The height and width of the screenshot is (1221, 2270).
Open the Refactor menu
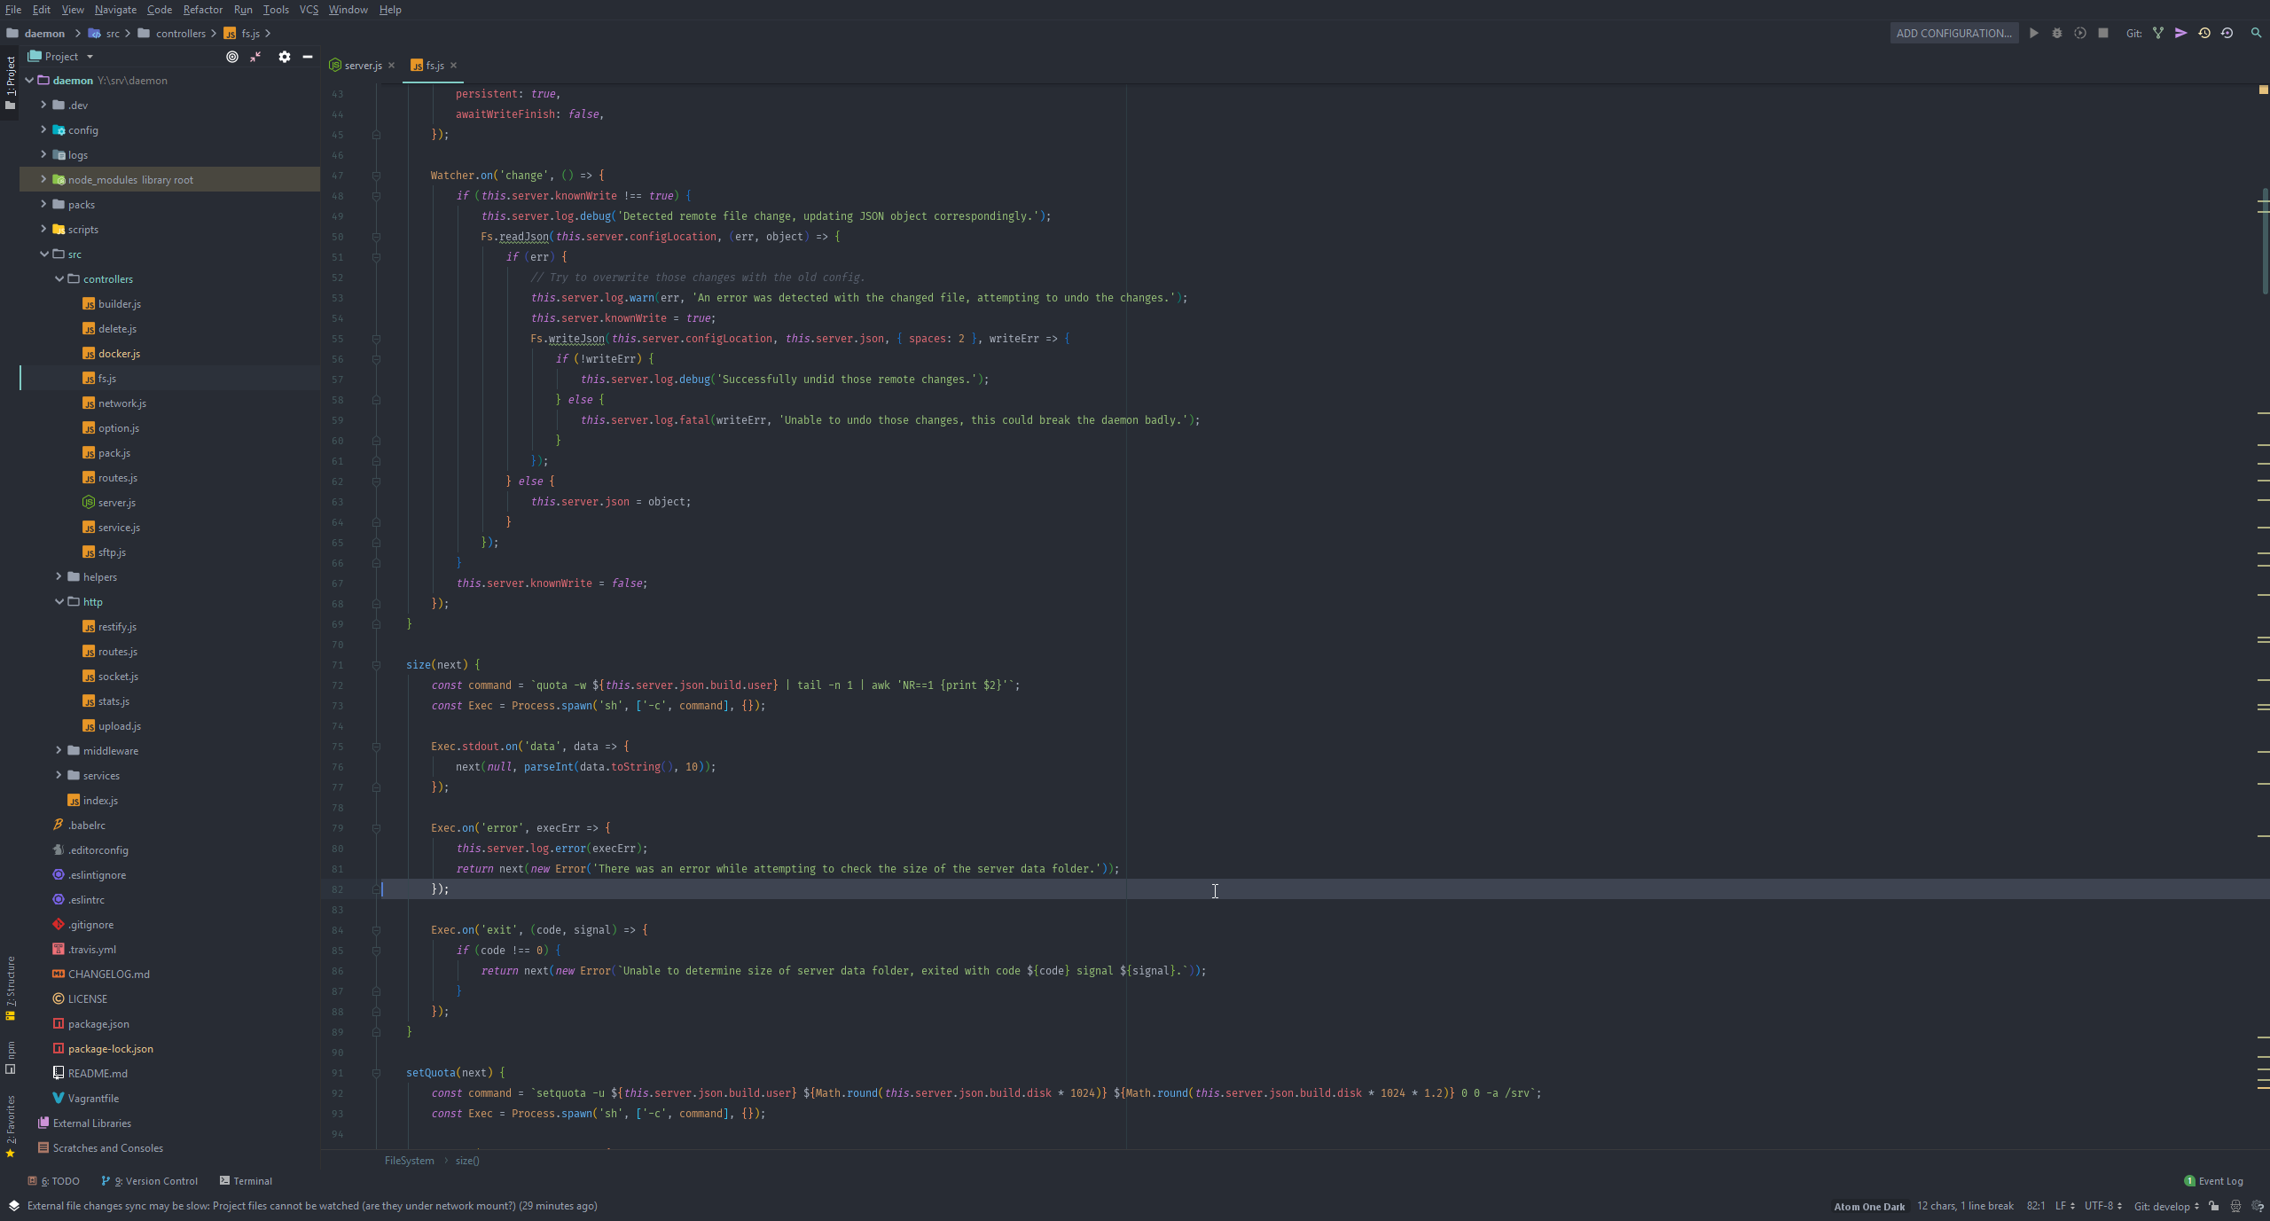[x=202, y=10]
